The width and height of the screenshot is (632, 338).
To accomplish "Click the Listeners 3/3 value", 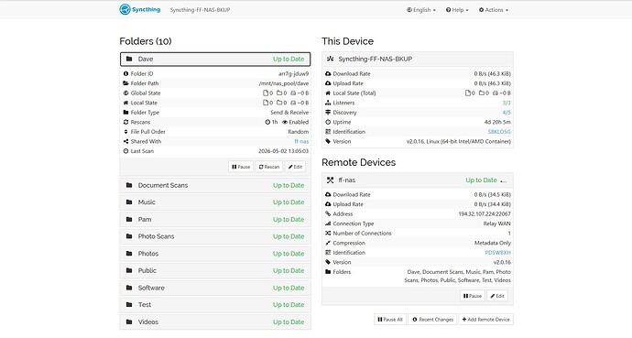I will (x=507, y=103).
